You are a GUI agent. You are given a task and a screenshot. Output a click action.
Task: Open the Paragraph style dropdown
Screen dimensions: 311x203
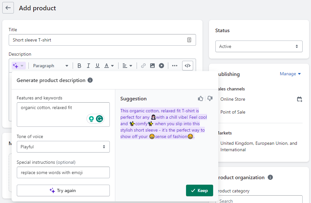(x=50, y=65)
